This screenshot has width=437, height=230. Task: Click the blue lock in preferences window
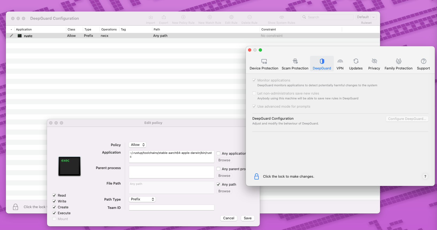pyautogui.click(x=257, y=176)
